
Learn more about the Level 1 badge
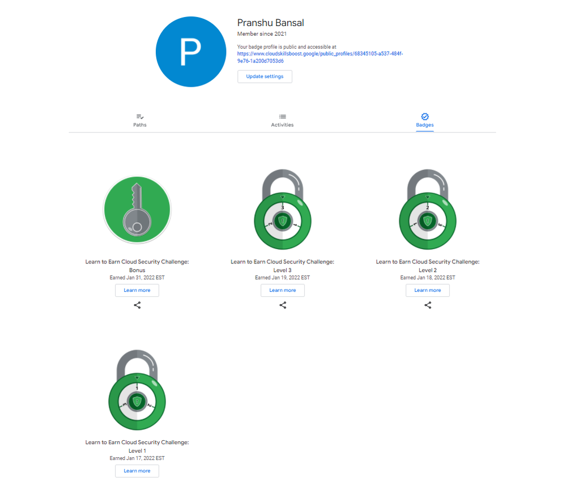click(x=137, y=471)
